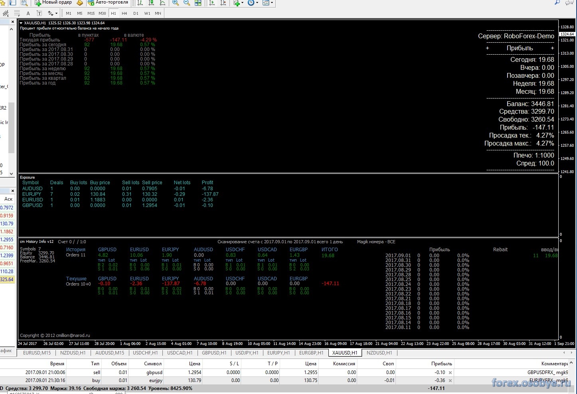Select the text (A) drawing tool
Viewport: 577px width, 394px height.
[28, 14]
